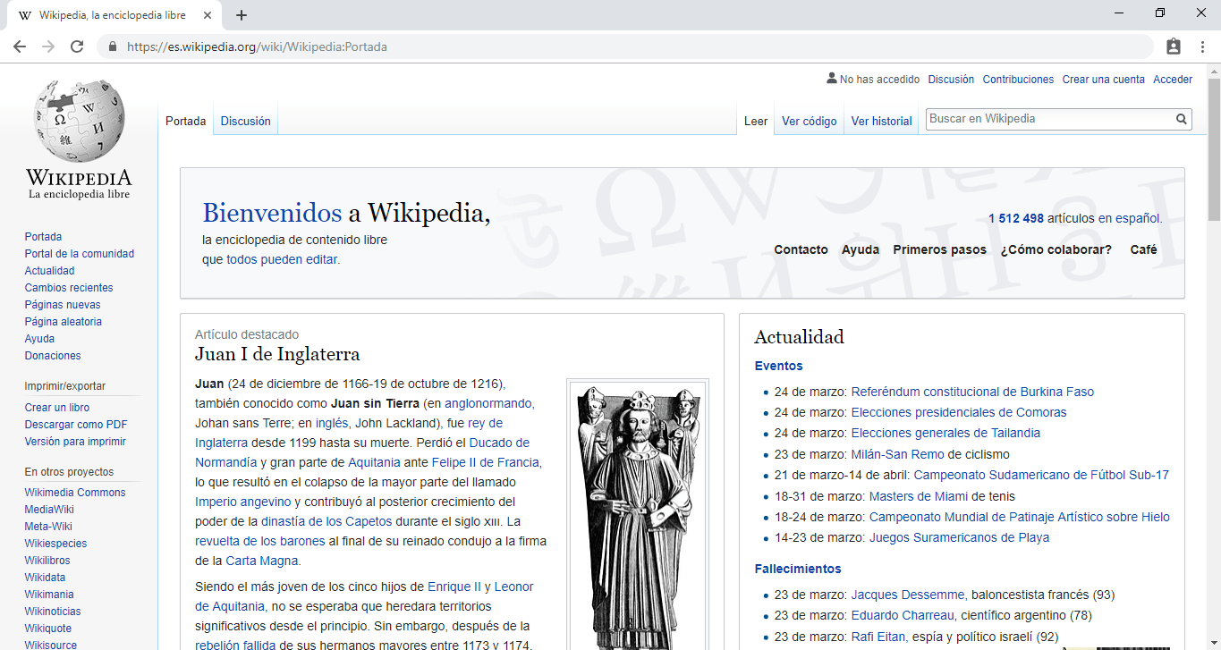This screenshot has width=1221, height=650.
Task: Open Página aleatoria in the sidebar
Action: pos(63,322)
